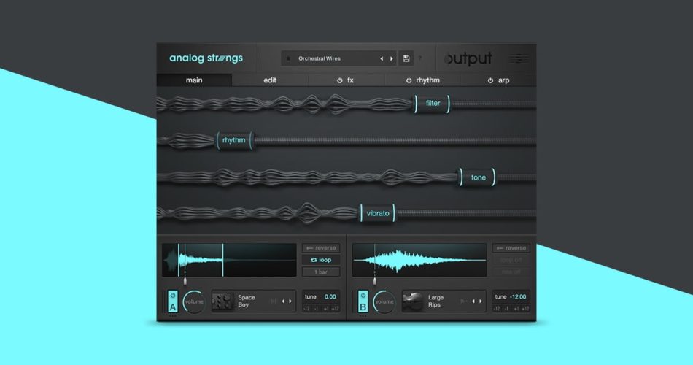Click the Output logo

click(x=468, y=58)
